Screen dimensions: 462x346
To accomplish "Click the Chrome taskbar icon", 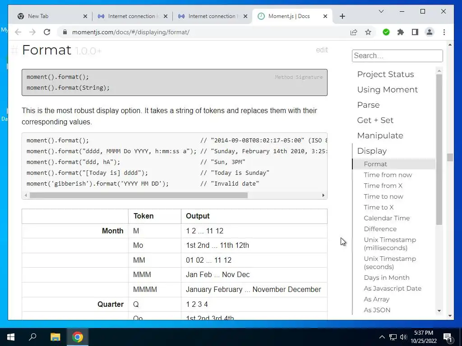I will (x=78, y=337).
